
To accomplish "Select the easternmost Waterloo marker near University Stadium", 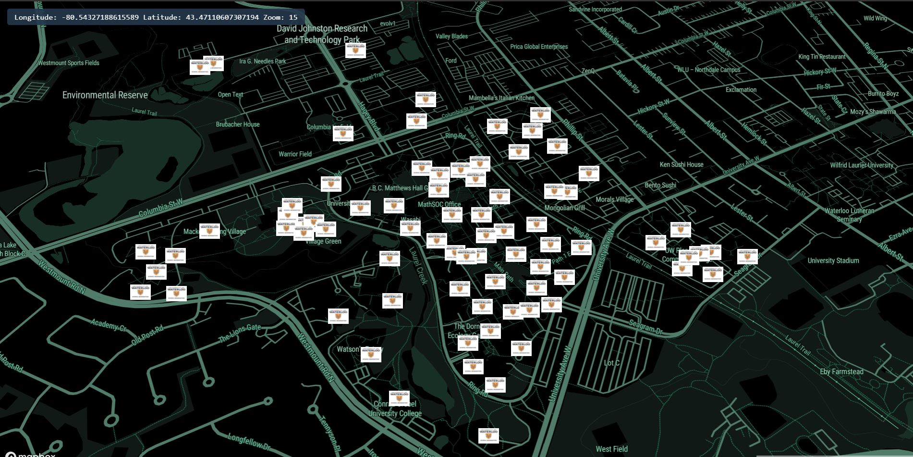I will point(747,256).
